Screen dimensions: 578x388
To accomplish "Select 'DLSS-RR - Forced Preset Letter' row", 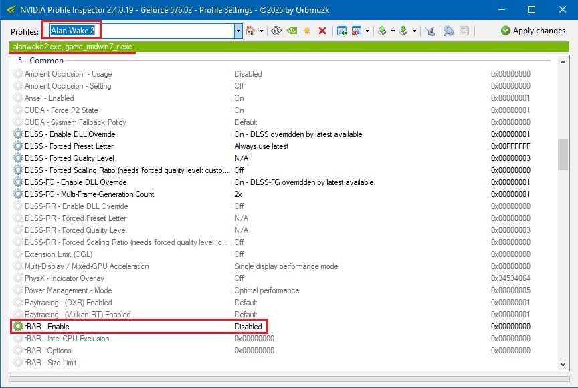I will click(x=284, y=218).
